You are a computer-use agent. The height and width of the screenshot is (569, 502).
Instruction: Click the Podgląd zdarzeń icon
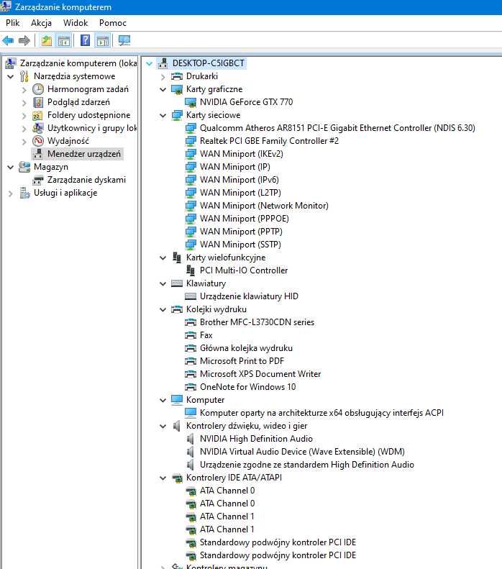click(x=38, y=102)
